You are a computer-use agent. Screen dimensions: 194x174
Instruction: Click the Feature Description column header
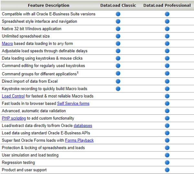(x=48, y=6)
